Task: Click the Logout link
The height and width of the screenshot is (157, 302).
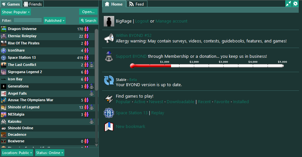Action: pyautogui.click(x=142, y=21)
